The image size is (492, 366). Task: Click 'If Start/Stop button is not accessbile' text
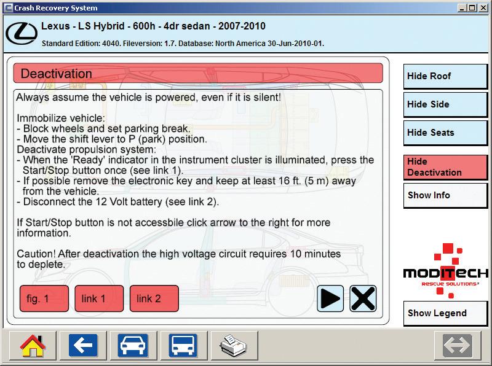[x=173, y=227]
